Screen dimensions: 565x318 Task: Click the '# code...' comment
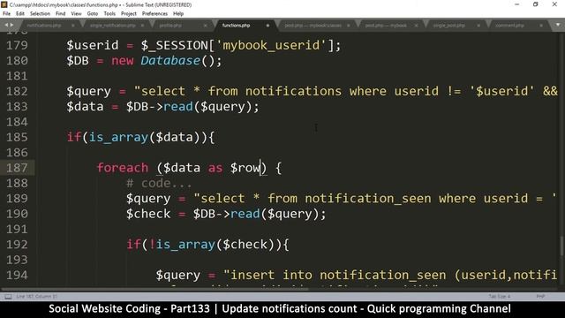click(159, 183)
